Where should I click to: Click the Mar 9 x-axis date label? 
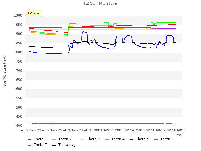click(182, 130)
